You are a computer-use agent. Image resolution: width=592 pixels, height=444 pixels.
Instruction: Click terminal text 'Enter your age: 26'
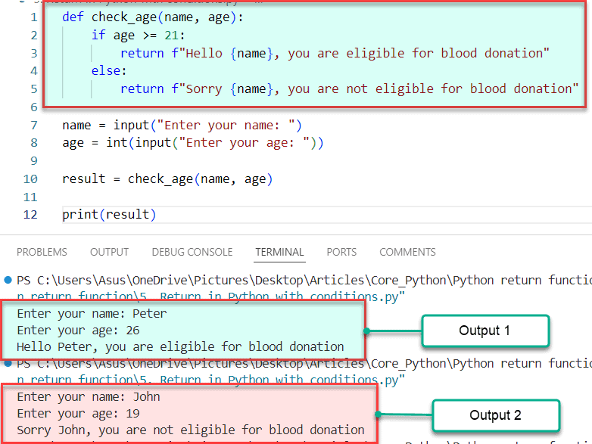(78, 331)
